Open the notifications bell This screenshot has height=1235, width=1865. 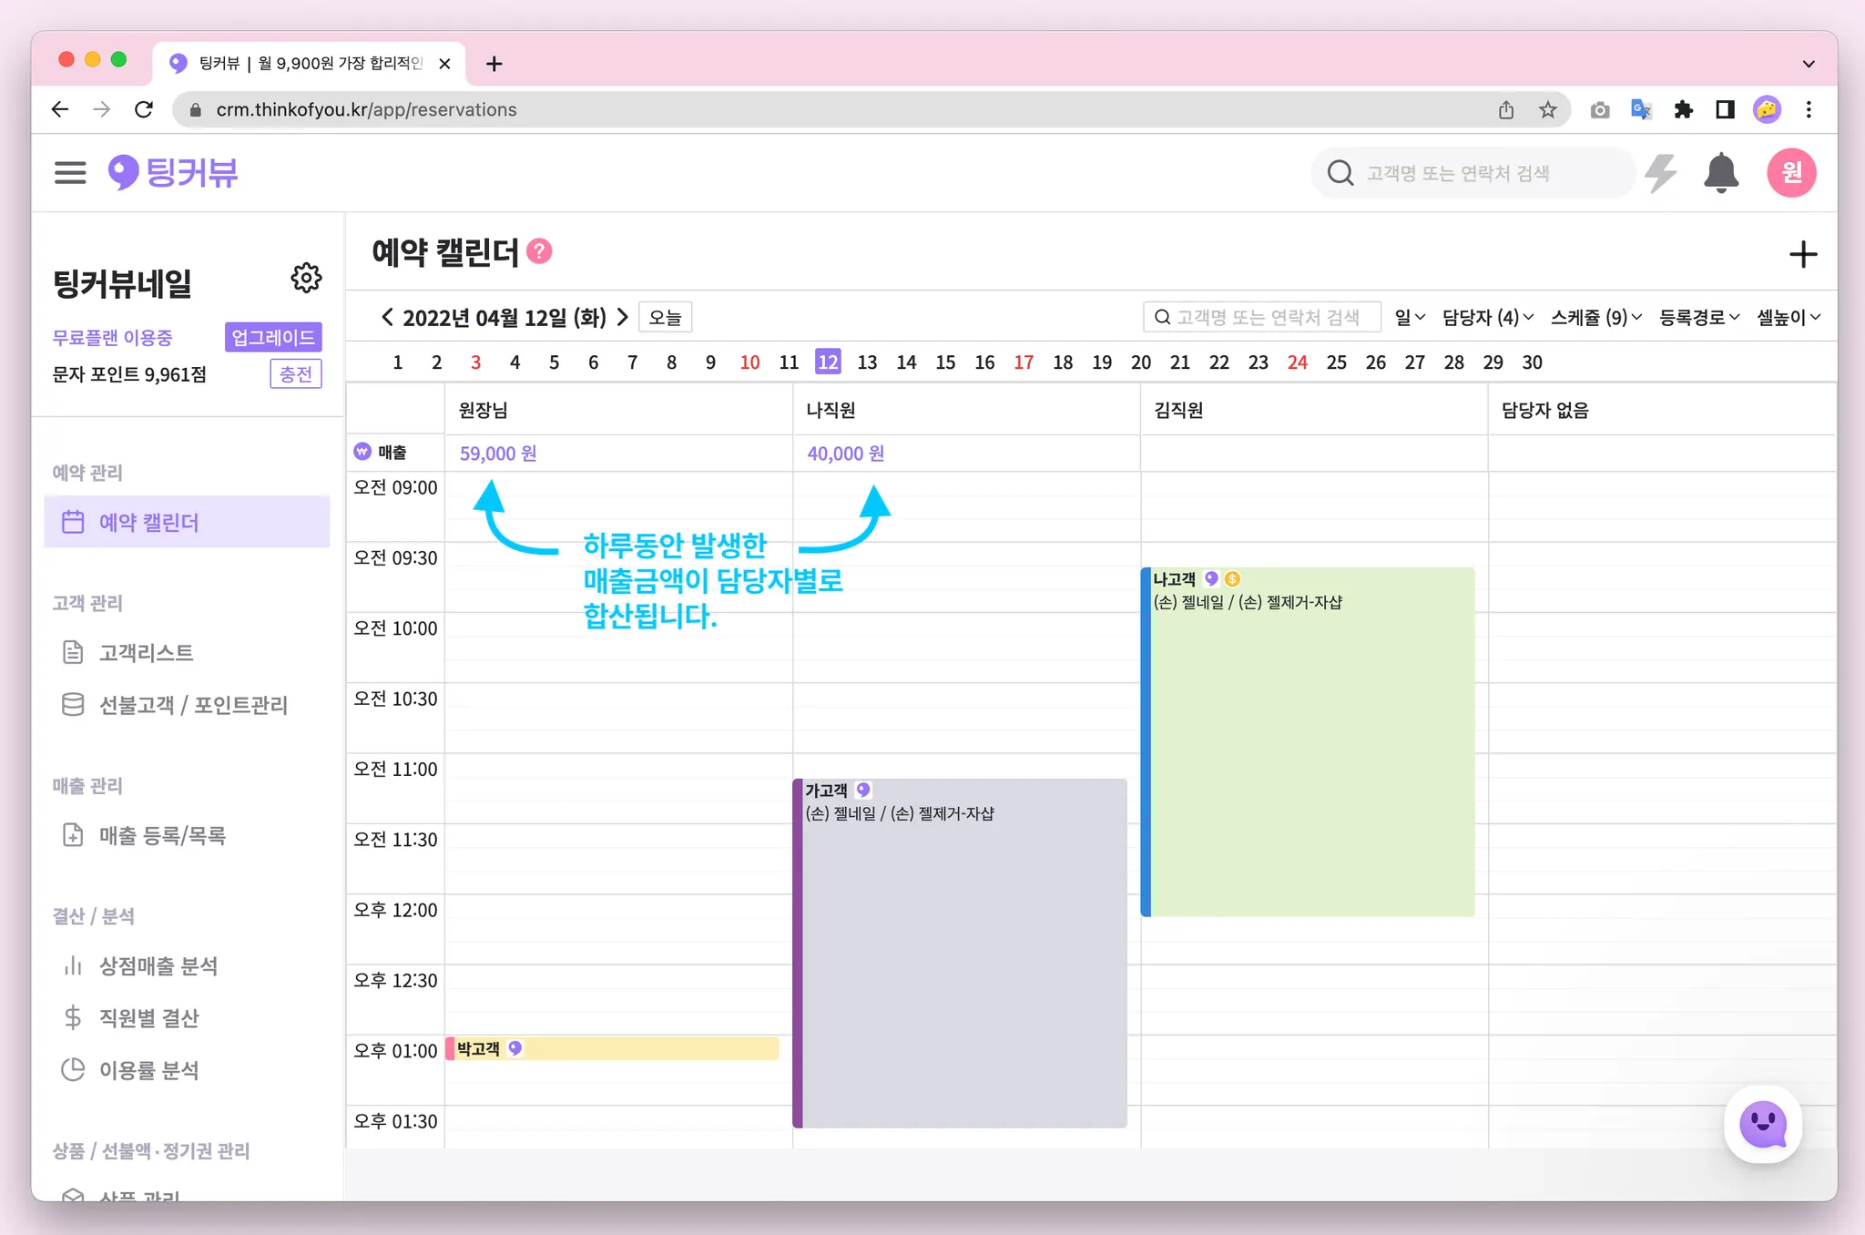1720,173
